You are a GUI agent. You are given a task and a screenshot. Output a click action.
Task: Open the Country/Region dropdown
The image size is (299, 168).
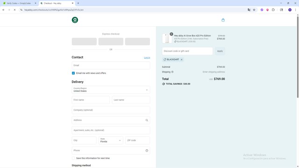[x=111, y=90]
